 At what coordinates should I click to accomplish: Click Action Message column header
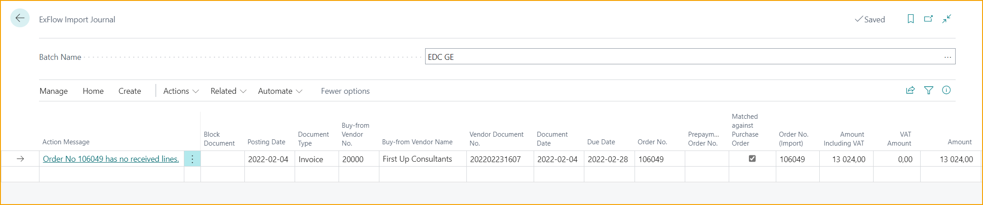point(66,142)
